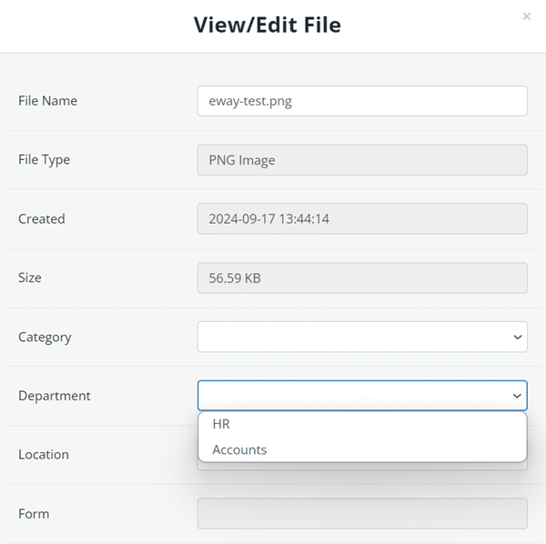Open the Category dropdown
The height and width of the screenshot is (544, 546).
[x=361, y=337]
